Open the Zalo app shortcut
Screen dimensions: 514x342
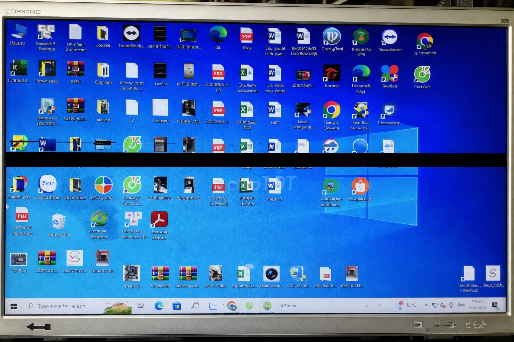click(x=48, y=184)
